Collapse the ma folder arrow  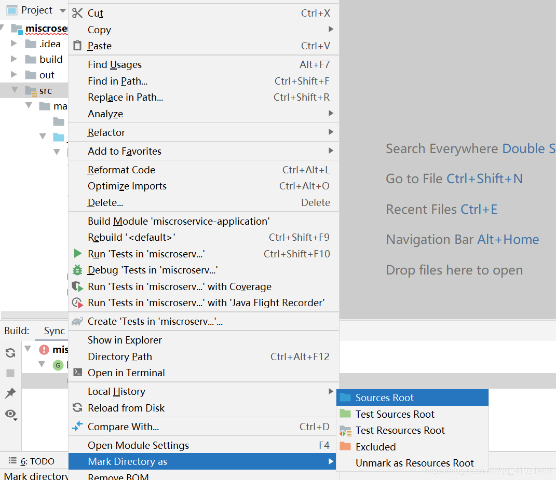click(29, 105)
